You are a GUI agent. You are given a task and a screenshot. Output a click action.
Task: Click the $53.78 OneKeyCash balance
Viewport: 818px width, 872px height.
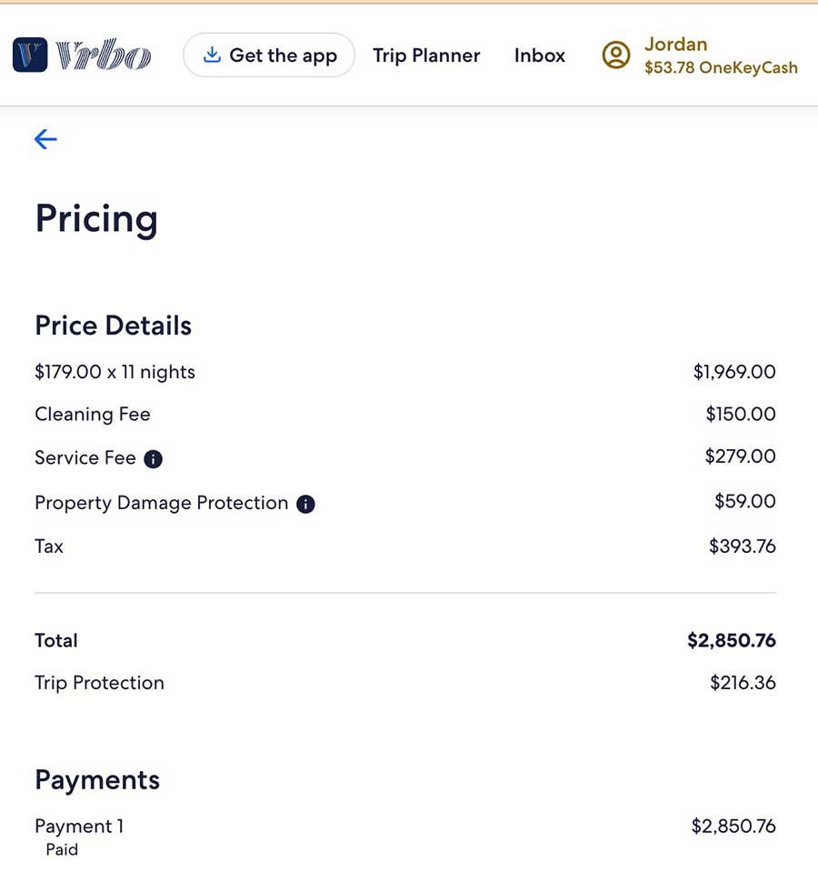721,68
